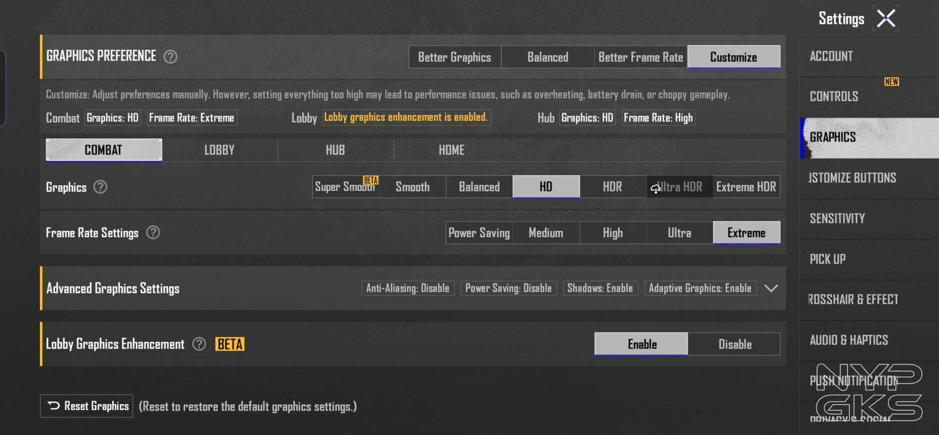Viewport: 939px width, 435px height.
Task: Choose Ultra HDR graphics quality
Action: 680,187
